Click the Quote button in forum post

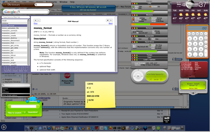tap(177, 59)
